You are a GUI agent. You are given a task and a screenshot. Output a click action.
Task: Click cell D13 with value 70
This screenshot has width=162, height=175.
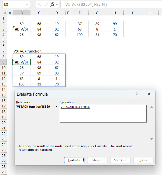click(x=56, y=84)
